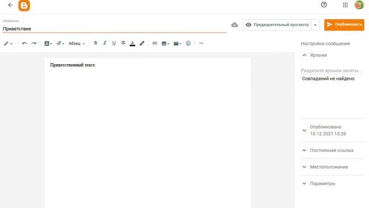The height and width of the screenshot is (208, 369).
Task: Expand the Постоянная ссылка section
Action: coord(332,150)
